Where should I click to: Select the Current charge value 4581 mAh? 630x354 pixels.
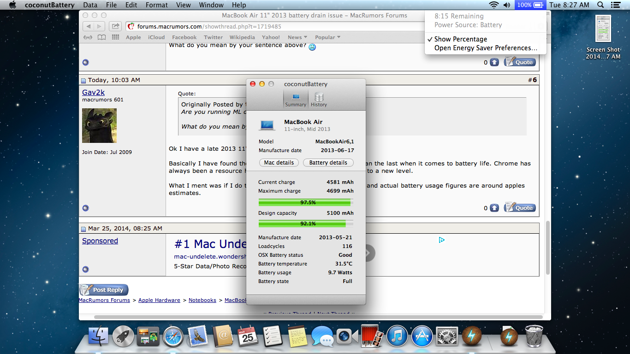coord(340,182)
